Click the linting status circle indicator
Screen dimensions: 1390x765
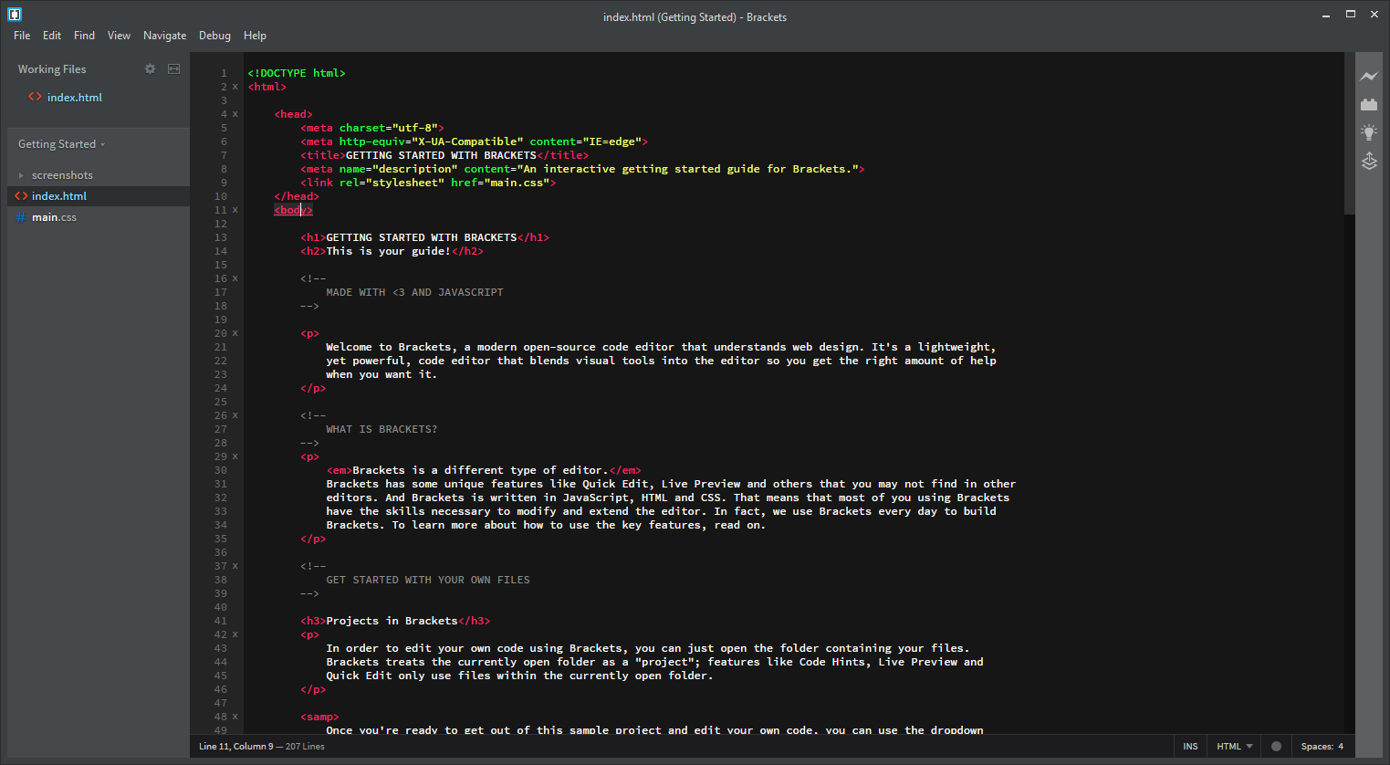click(x=1276, y=746)
